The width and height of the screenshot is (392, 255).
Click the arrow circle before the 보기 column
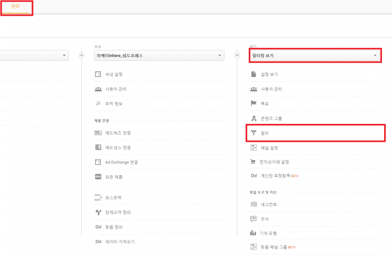(x=237, y=55)
